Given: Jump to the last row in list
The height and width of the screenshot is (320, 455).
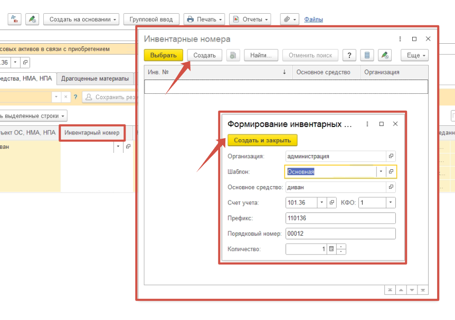Looking at the screenshot, I should pos(423,290).
